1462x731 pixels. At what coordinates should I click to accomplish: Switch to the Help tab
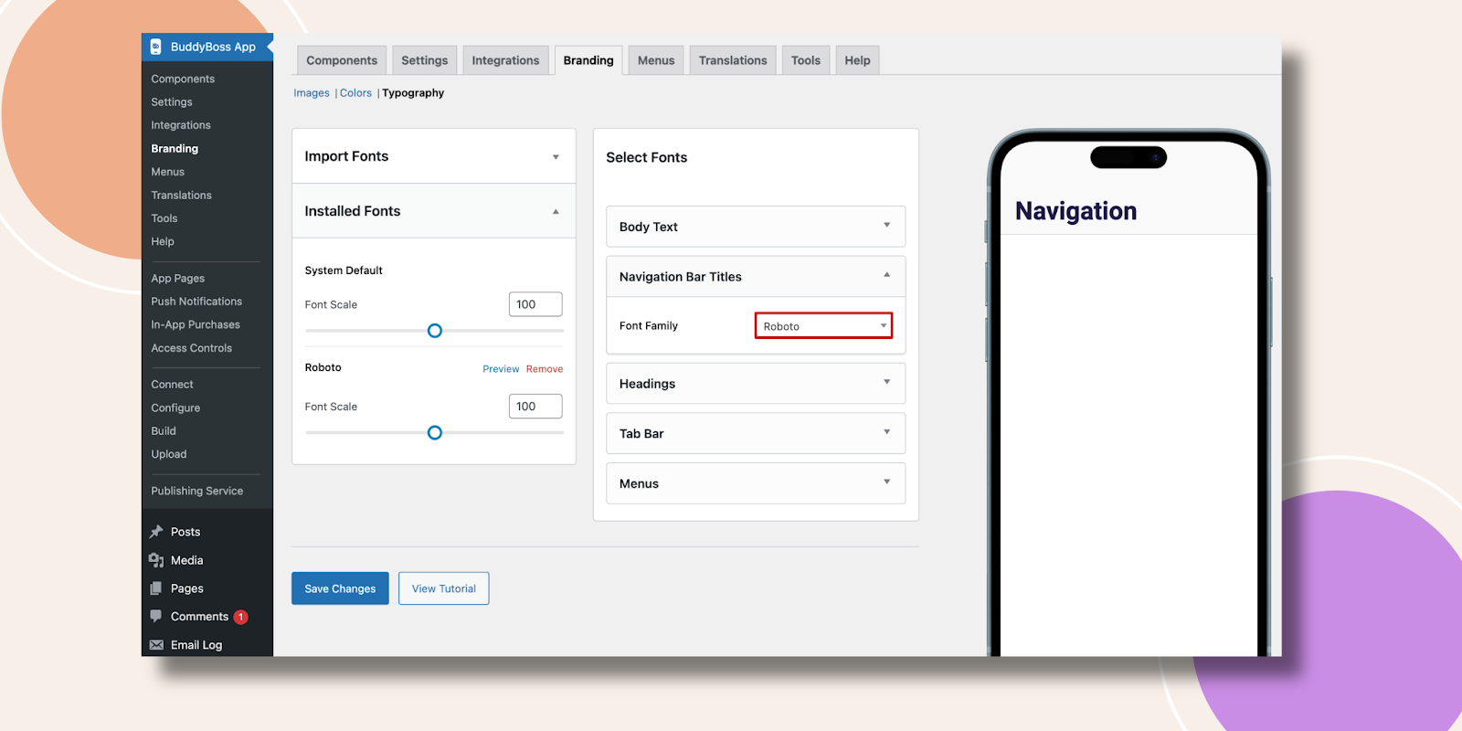857,60
